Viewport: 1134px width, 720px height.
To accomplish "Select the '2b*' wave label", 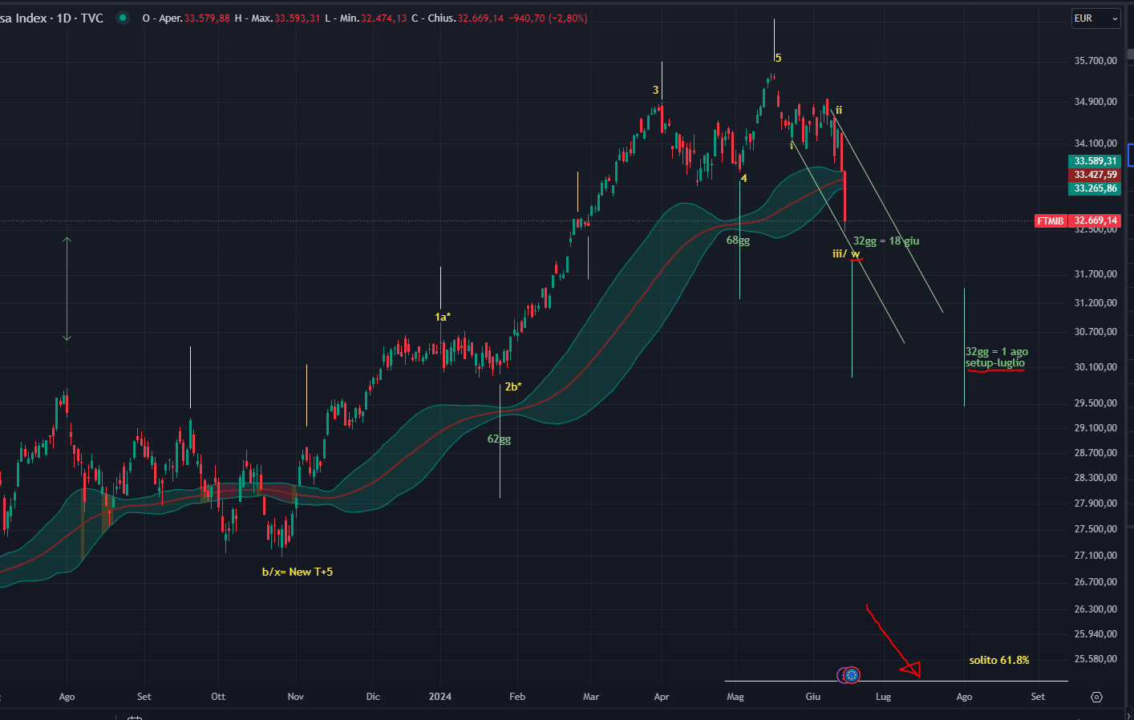I will click(513, 386).
